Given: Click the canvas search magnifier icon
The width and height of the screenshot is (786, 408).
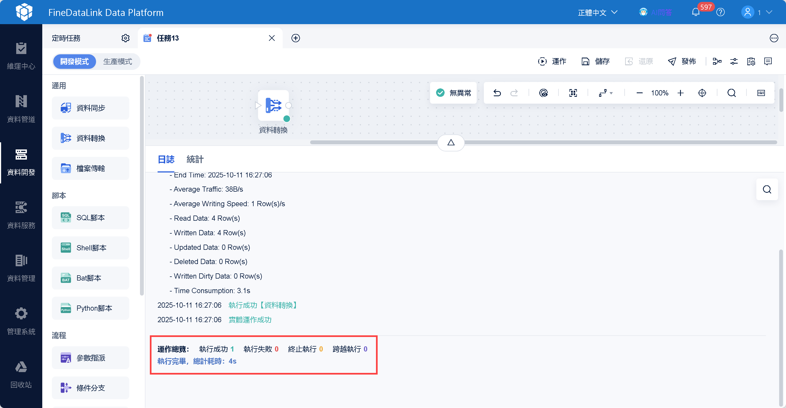Looking at the screenshot, I should (731, 93).
